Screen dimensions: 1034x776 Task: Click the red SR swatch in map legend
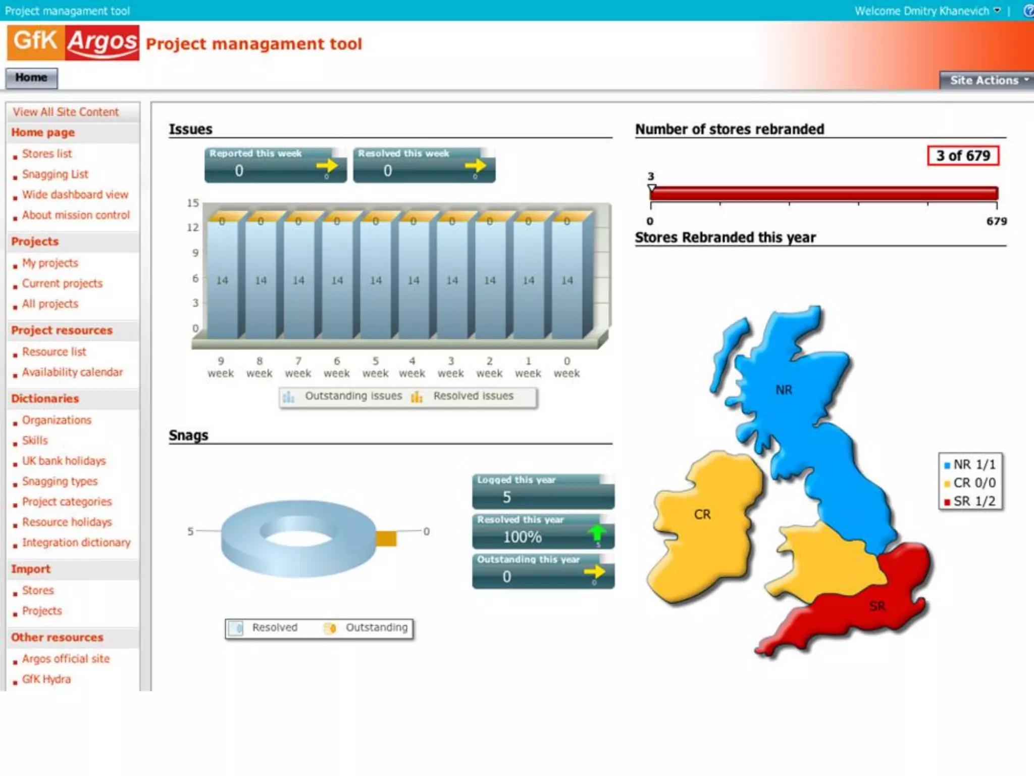click(947, 502)
